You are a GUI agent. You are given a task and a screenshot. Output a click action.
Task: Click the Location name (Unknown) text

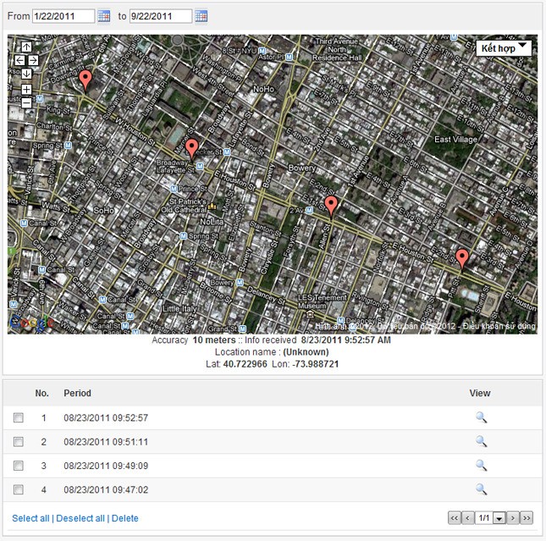pos(272,352)
